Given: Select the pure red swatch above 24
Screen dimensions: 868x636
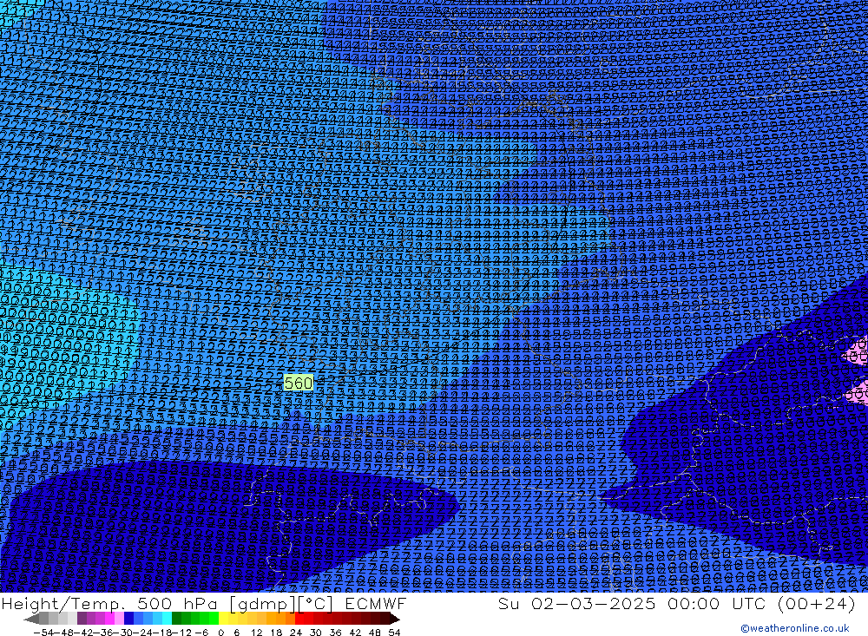Looking at the screenshot, I should tap(300, 619).
